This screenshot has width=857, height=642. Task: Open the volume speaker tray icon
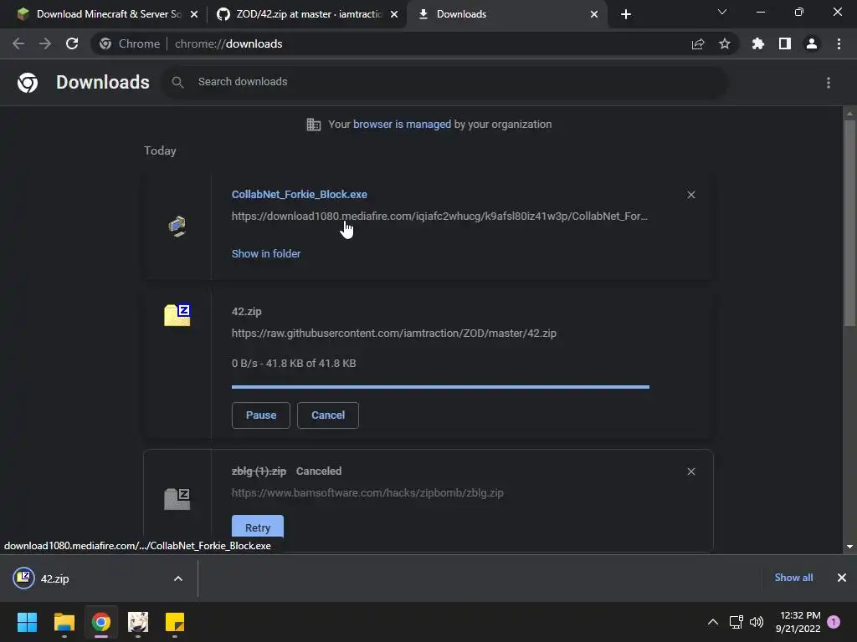[x=757, y=622]
